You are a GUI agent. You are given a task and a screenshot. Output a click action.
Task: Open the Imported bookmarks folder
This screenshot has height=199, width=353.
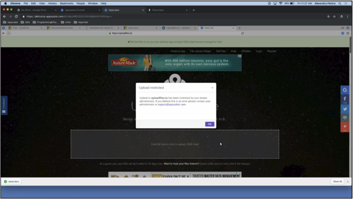point(81,22)
